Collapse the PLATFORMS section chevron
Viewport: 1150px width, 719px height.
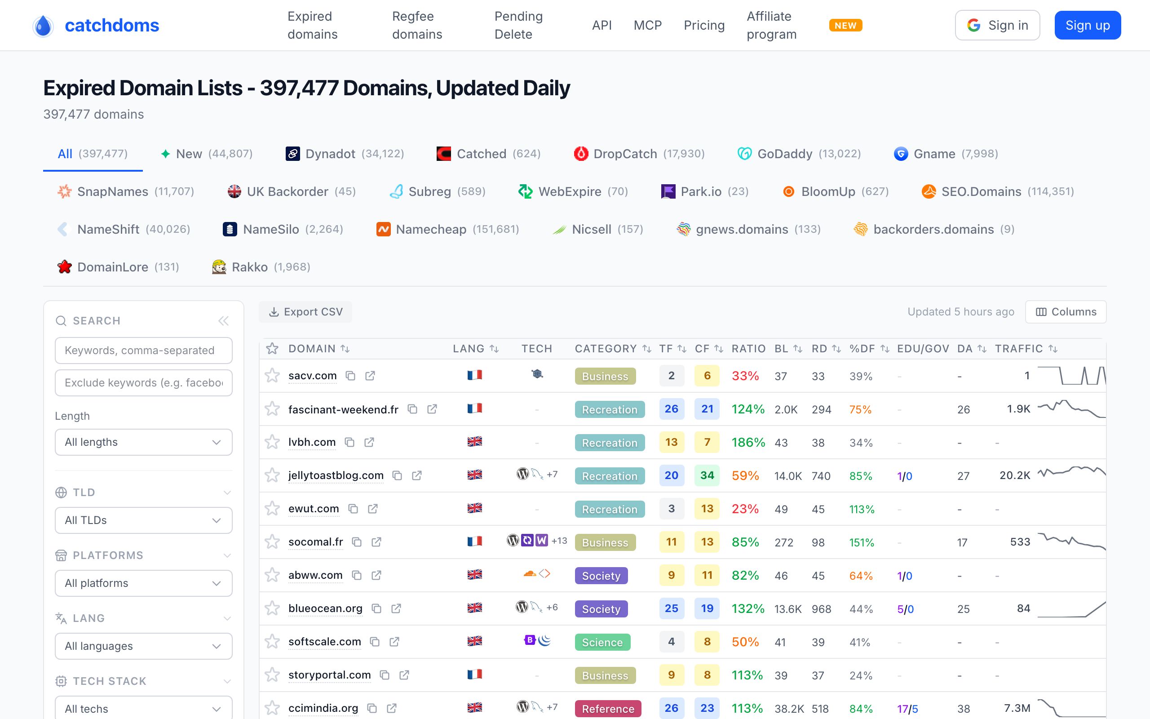(x=227, y=555)
